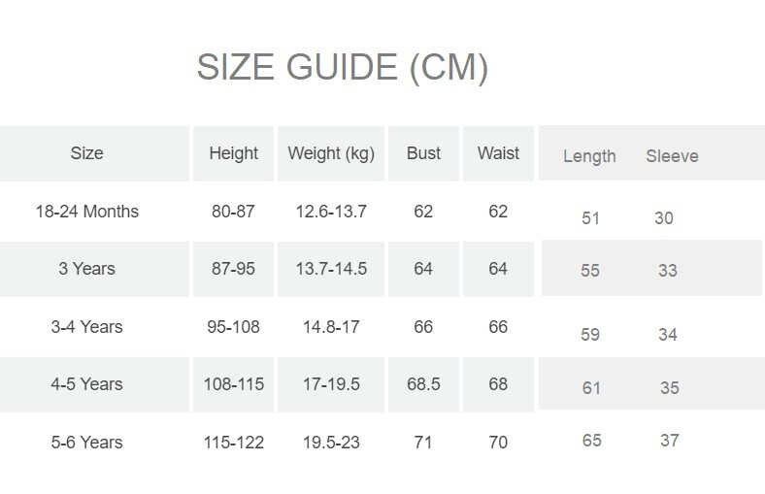Click the 19.5-23 weight value

(331, 443)
